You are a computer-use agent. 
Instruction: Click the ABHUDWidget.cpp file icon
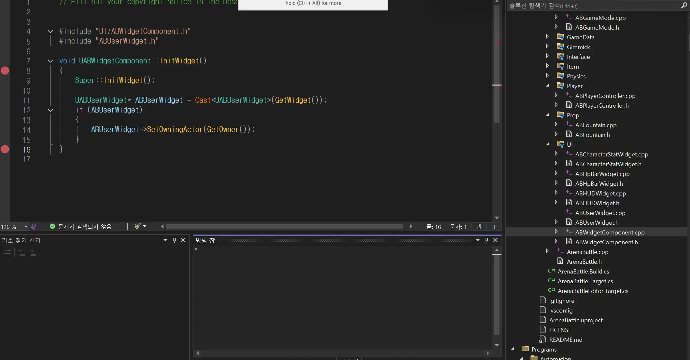(x=569, y=193)
